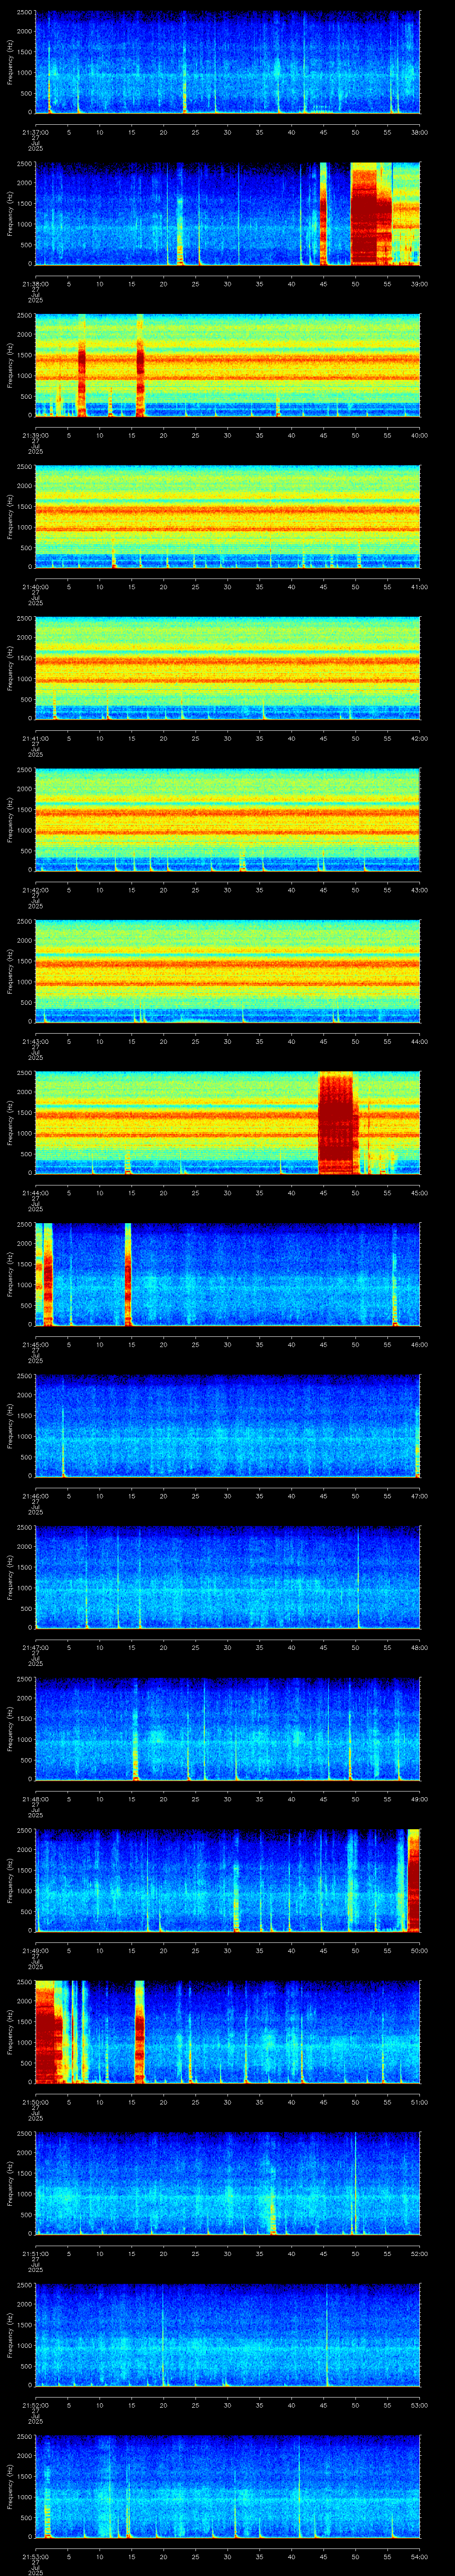Select the spectrogram panel starting at 21:41:00
Image resolution: width=455 pixels, height=2576 pixels.
[227, 668]
